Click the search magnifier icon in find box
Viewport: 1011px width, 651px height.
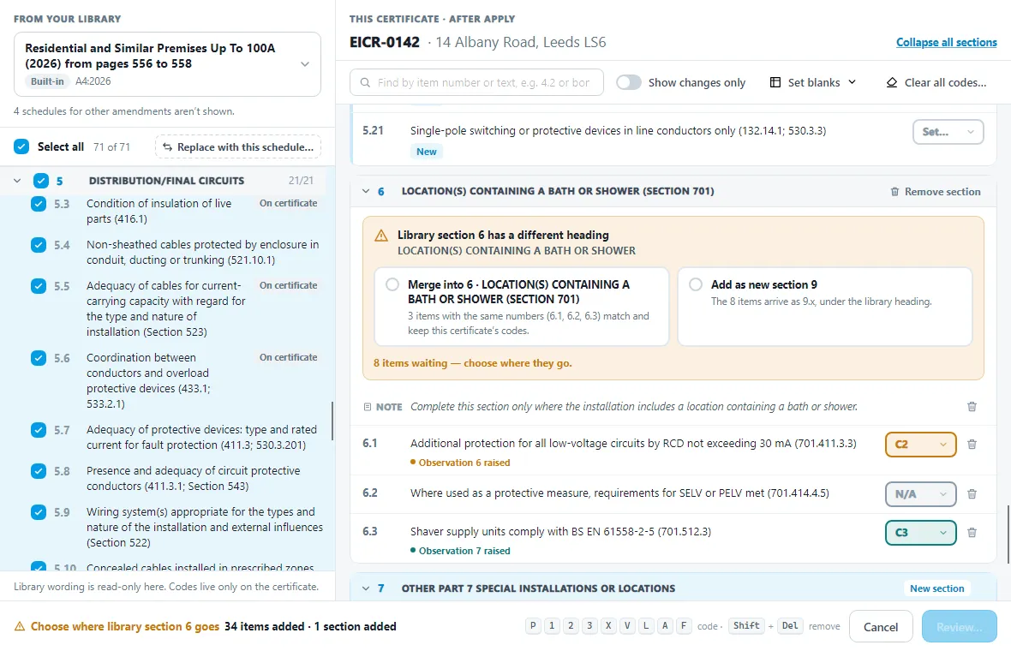pyautogui.click(x=365, y=82)
